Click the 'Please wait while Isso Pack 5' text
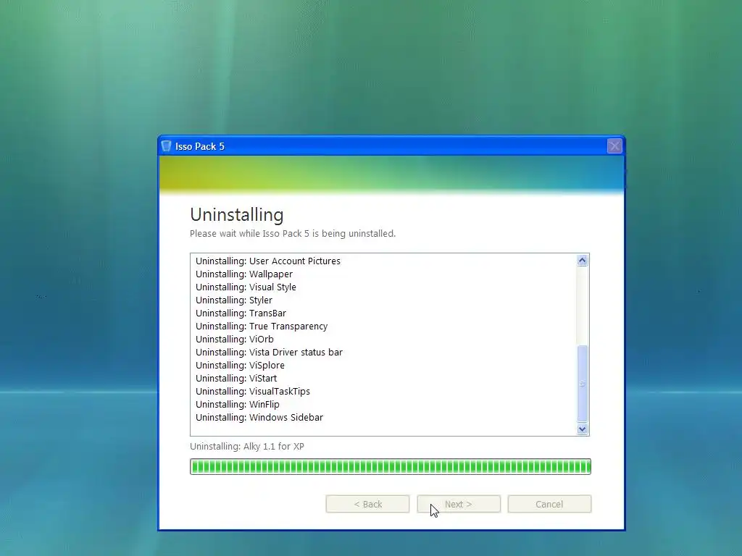 point(293,234)
